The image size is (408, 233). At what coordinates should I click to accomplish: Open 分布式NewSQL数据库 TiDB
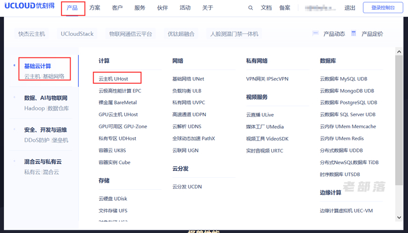click(349, 162)
